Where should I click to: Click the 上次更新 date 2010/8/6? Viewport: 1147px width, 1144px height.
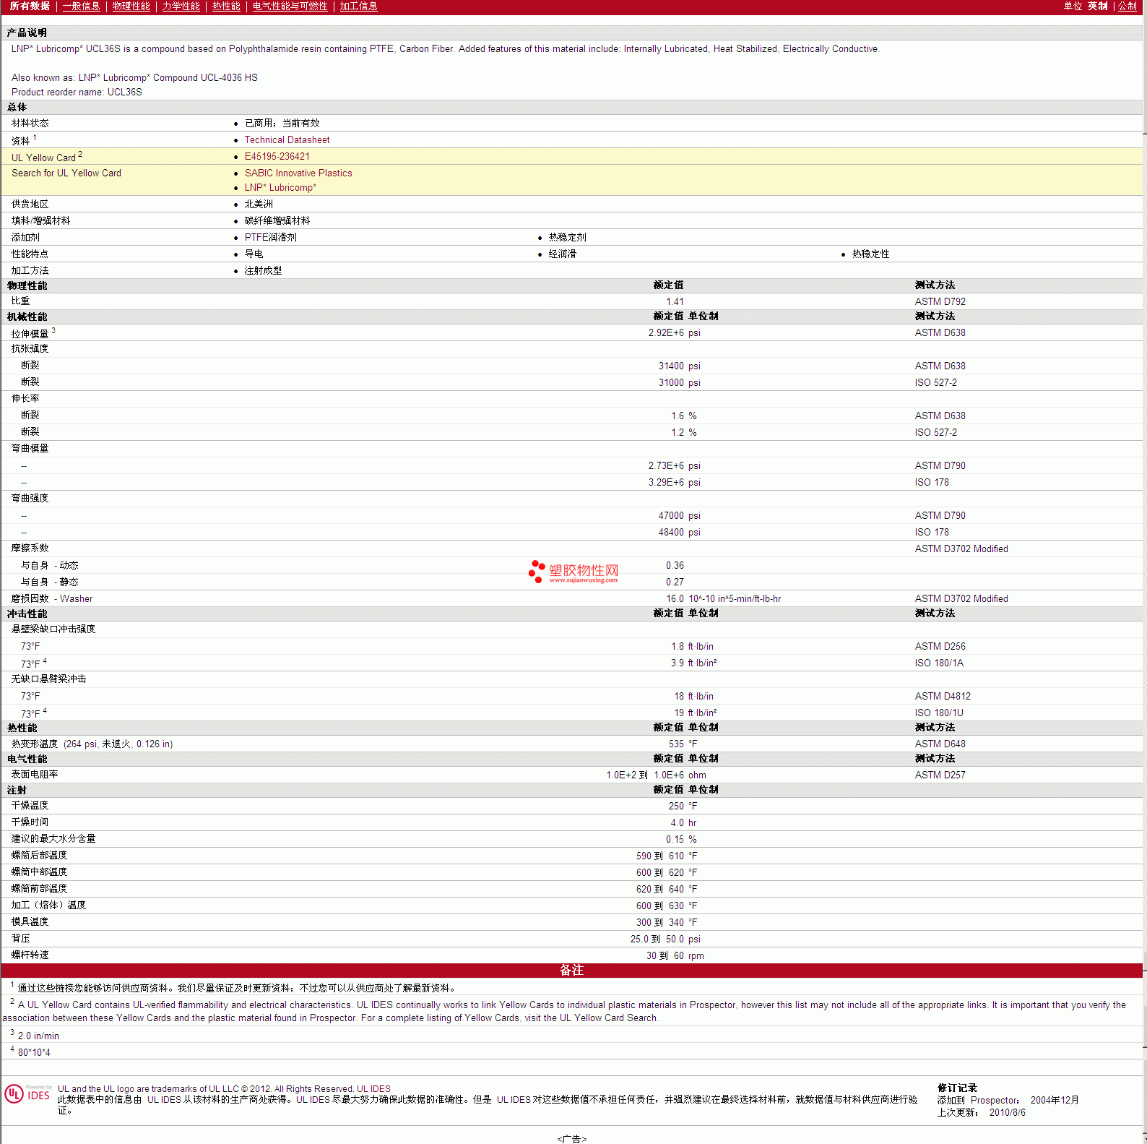click(1007, 1113)
